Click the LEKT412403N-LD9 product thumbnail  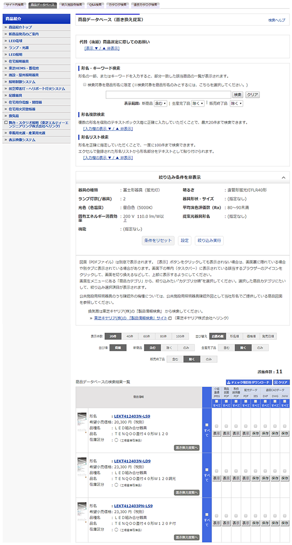click(82, 468)
